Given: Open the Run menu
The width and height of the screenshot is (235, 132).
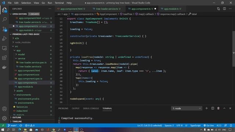Looking at the screenshot, I should tap(50, 3).
